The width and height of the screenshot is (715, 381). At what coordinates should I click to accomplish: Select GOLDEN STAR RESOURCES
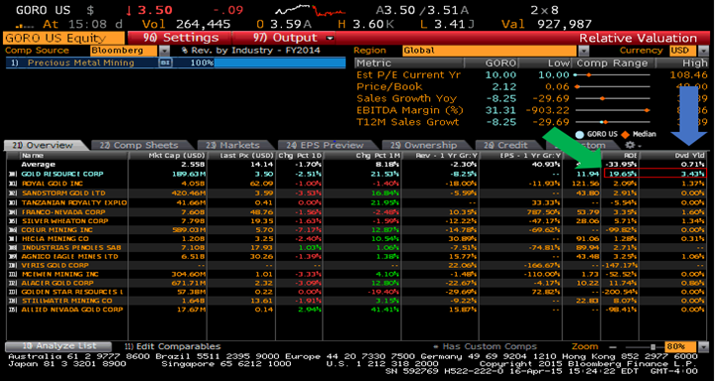72,292
